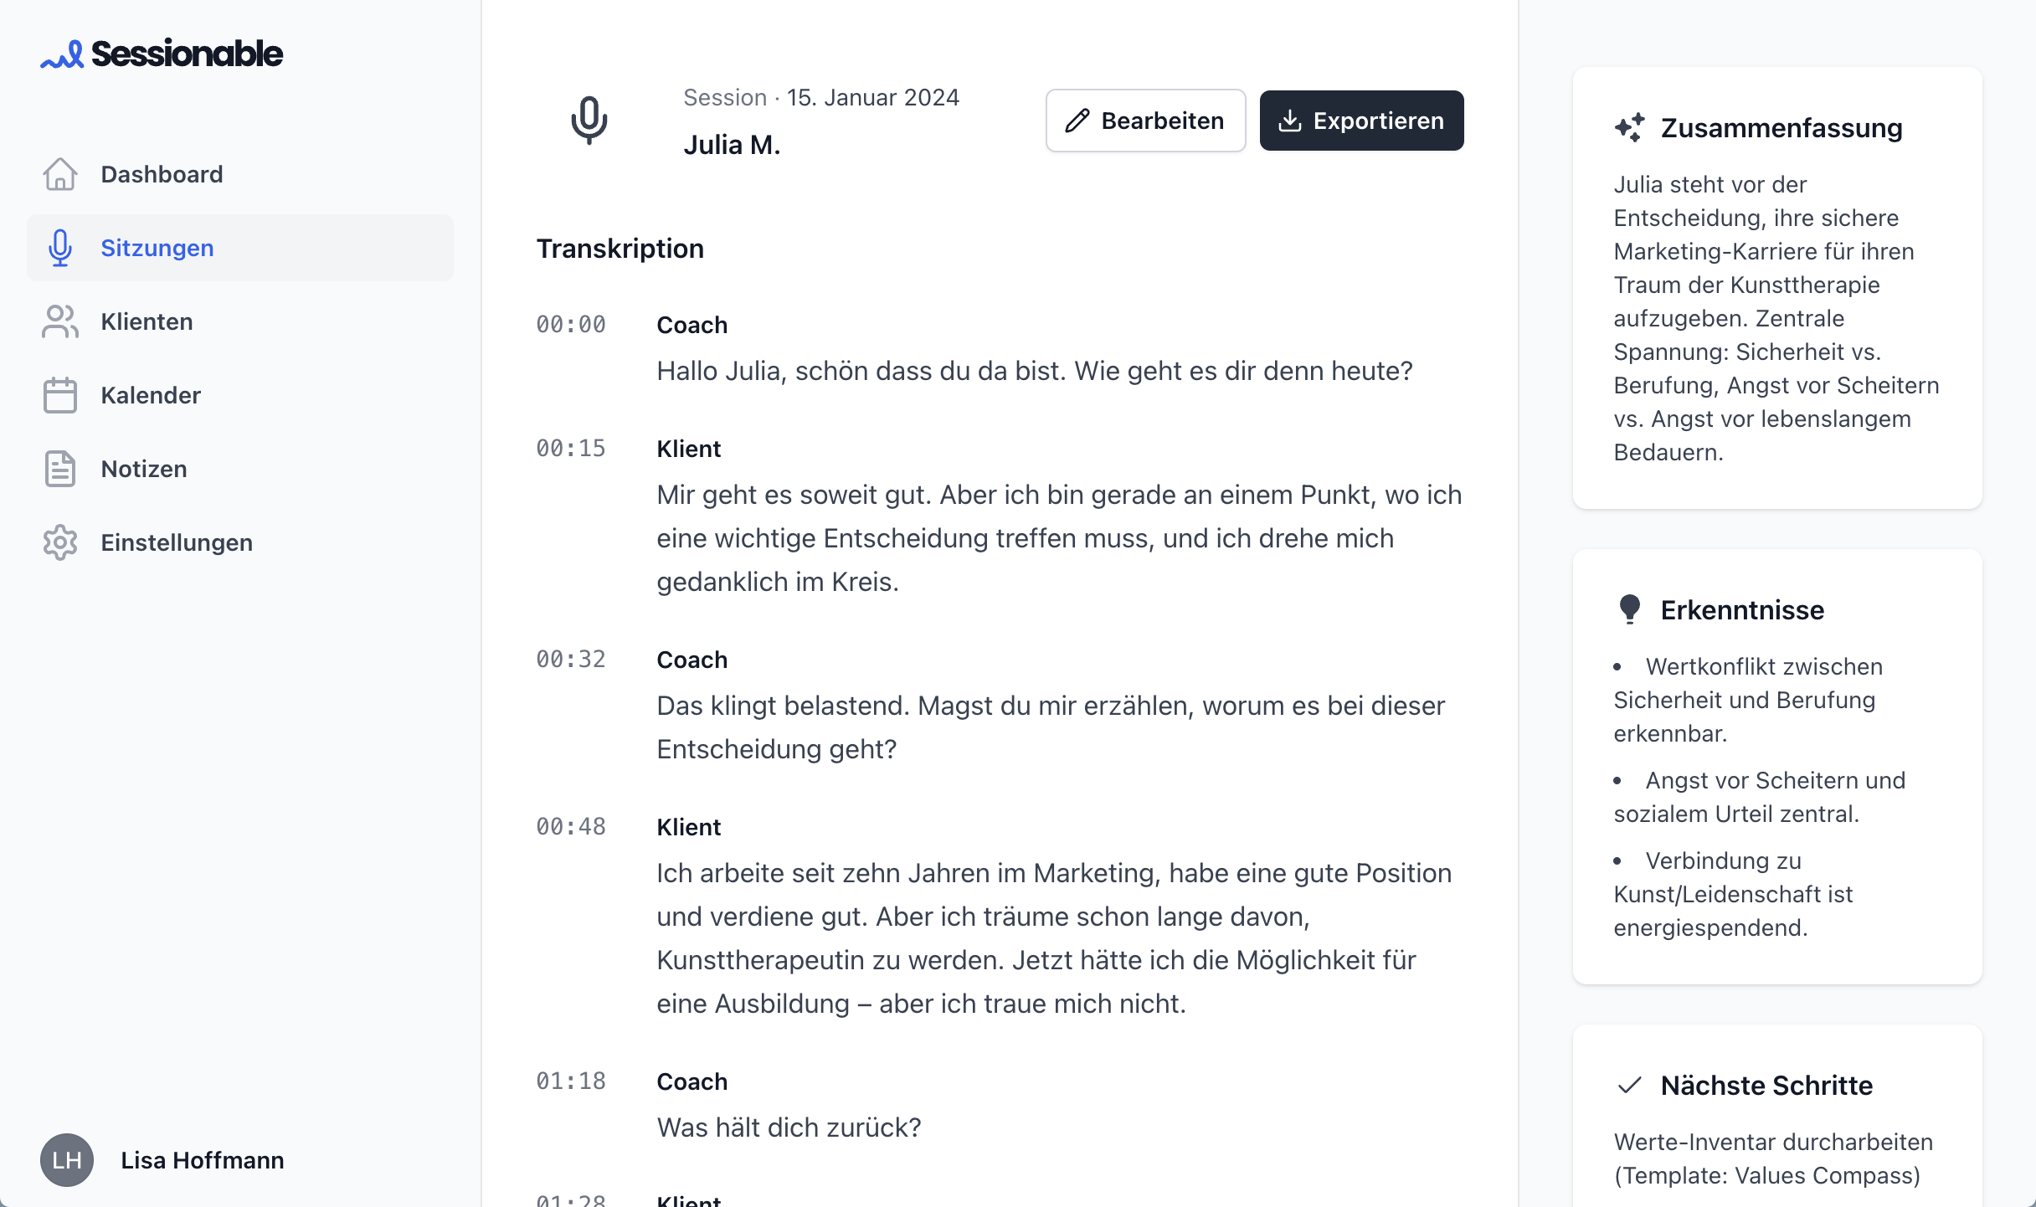Export the session with Exportieren
Image resolution: width=2036 pixels, height=1207 pixels.
coord(1361,121)
